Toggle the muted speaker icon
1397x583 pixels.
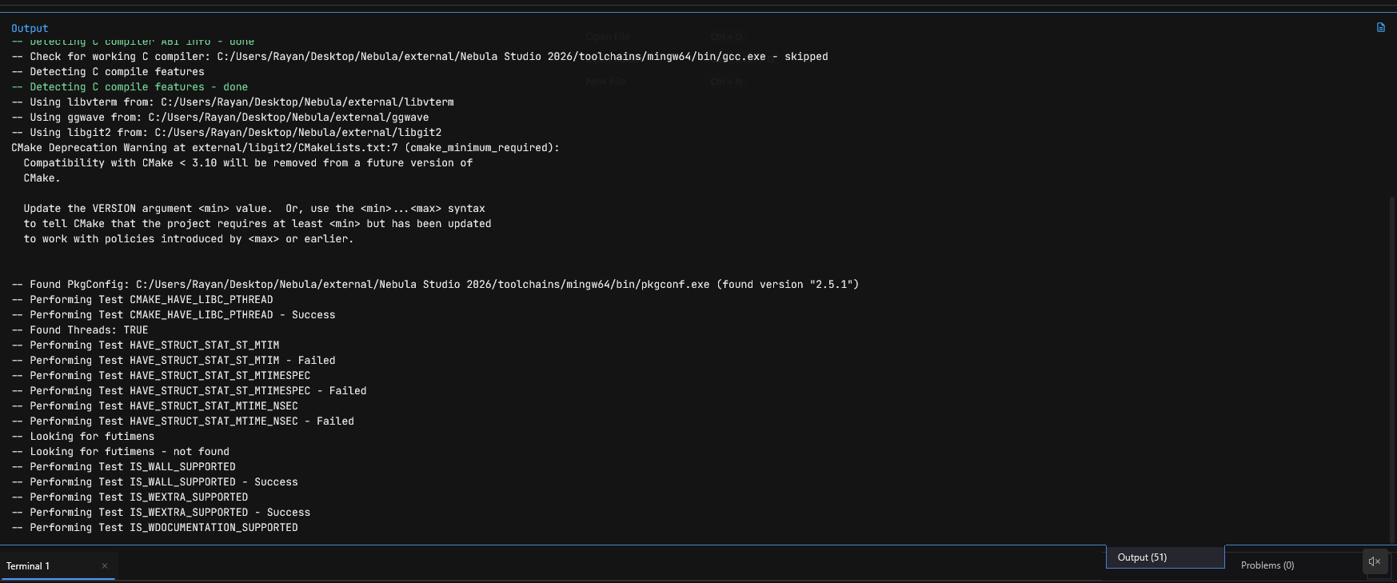(x=1375, y=561)
